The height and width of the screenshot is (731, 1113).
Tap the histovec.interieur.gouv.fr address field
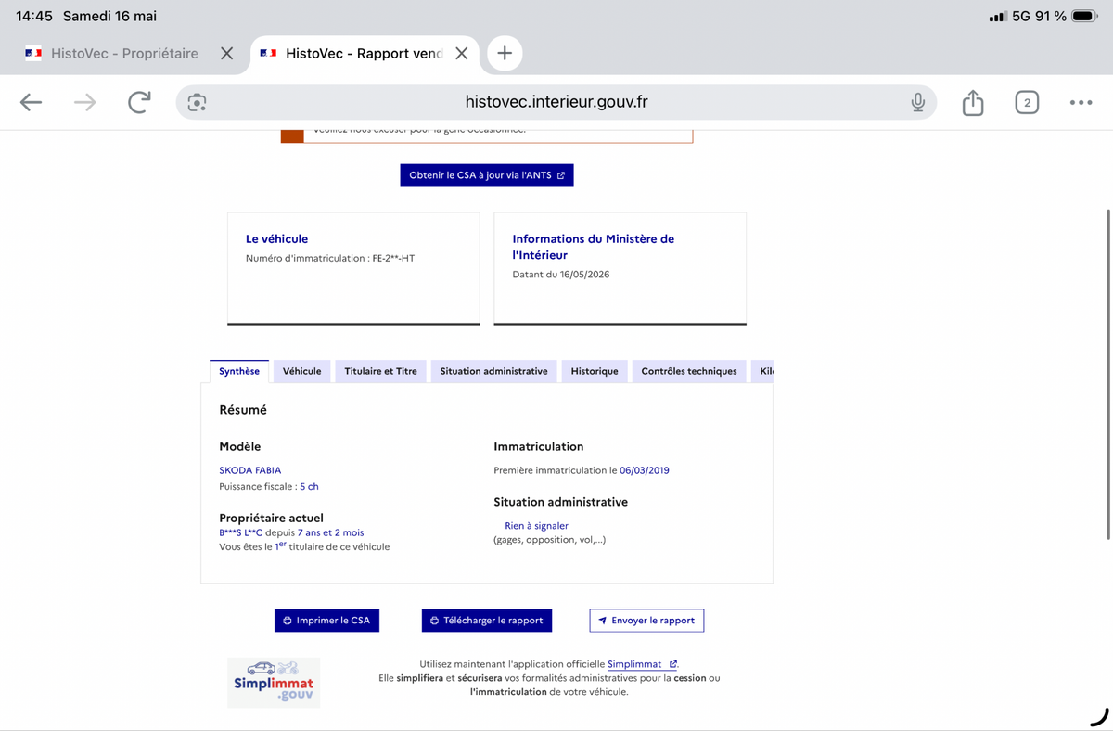pos(556,102)
